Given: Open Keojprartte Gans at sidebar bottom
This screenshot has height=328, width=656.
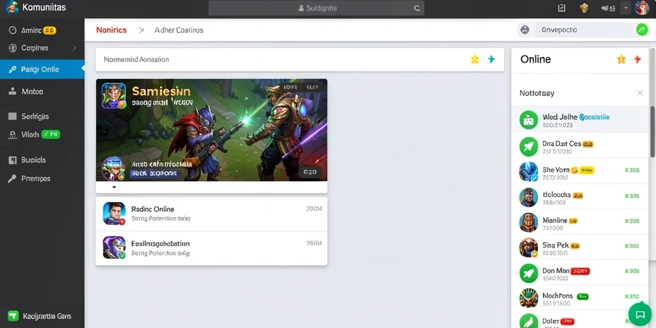Looking at the screenshot, I should click(42, 316).
